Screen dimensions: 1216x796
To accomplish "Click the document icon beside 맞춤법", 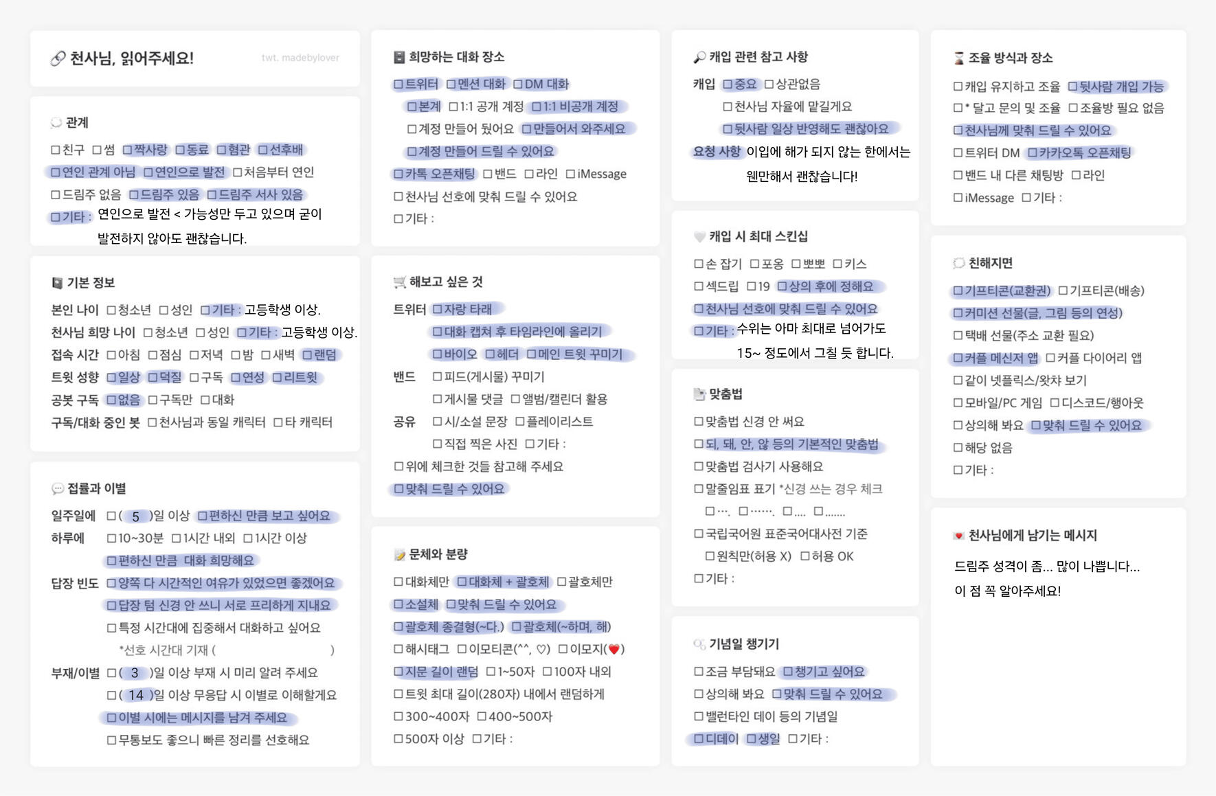I will [699, 394].
